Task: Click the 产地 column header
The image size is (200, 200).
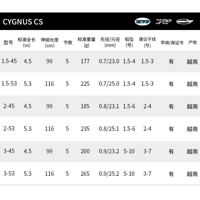Action: pos(192,42)
